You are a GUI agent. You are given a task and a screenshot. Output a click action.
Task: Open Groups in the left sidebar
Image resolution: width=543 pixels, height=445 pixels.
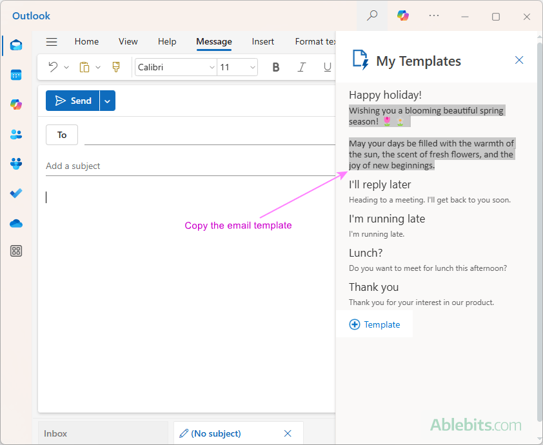click(16, 163)
